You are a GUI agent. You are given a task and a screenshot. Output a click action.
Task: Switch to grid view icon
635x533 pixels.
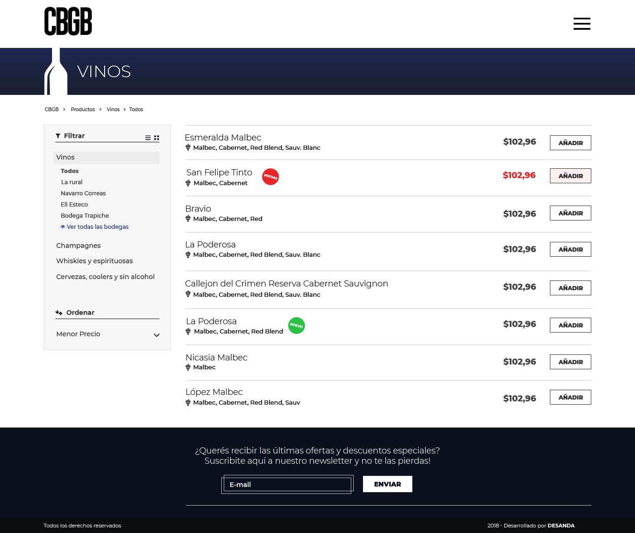(x=157, y=138)
